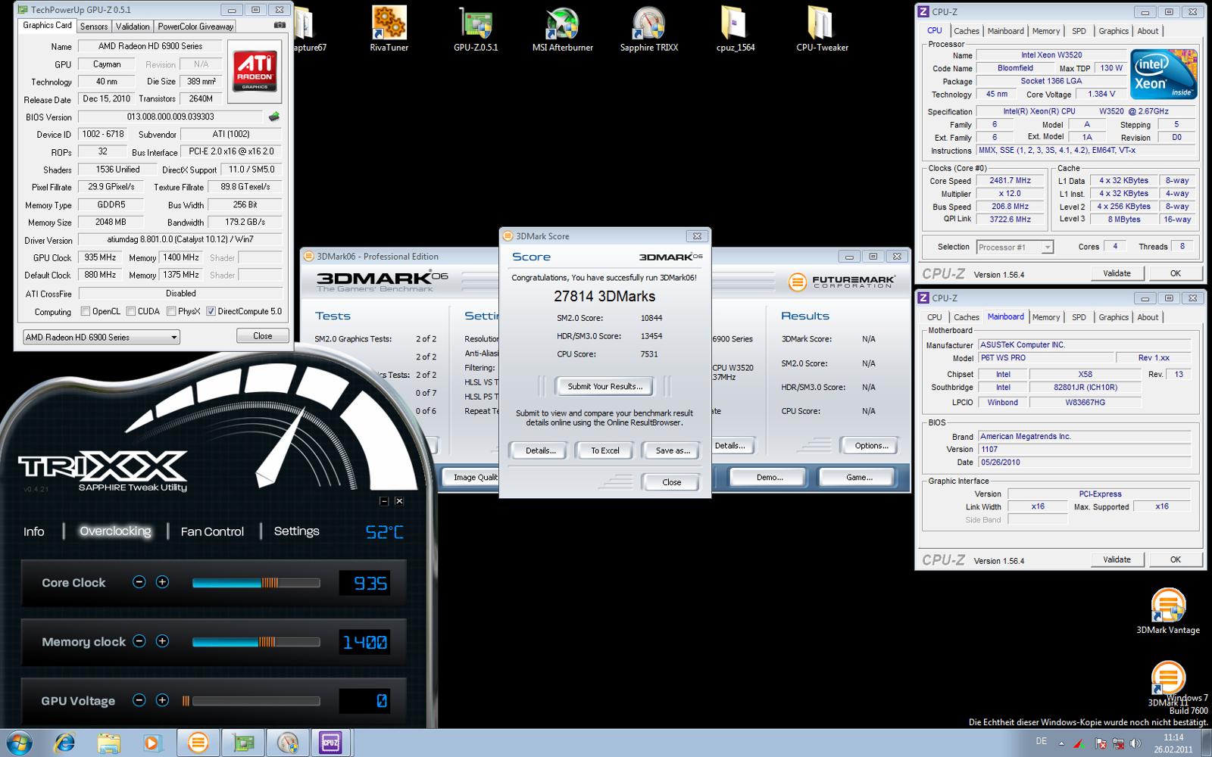Toggle OpenCL checkbox in GPU-Z
Viewport: 1212px width, 757px height.
pos(86,311)
